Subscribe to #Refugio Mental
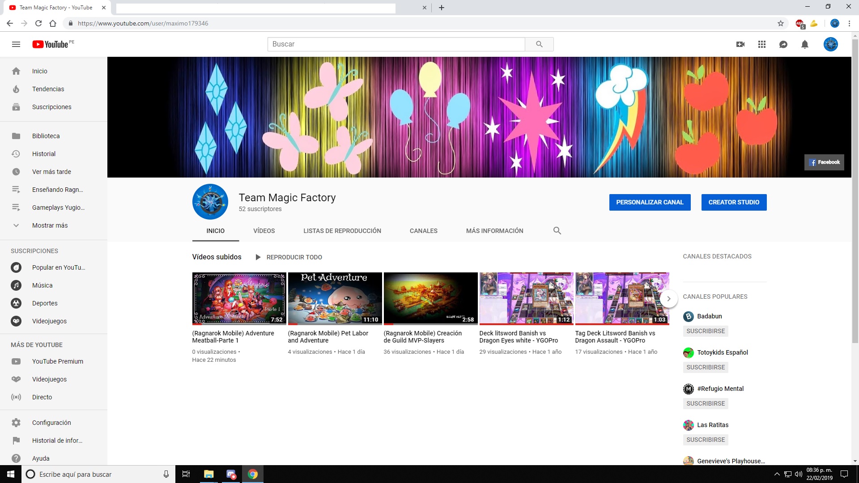Viewport: 859px width, 483px height. tap(706, 403)
